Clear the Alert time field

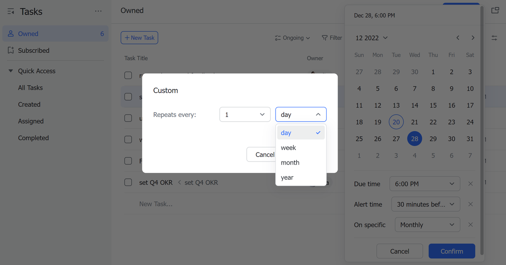click(x=470, y=204)
